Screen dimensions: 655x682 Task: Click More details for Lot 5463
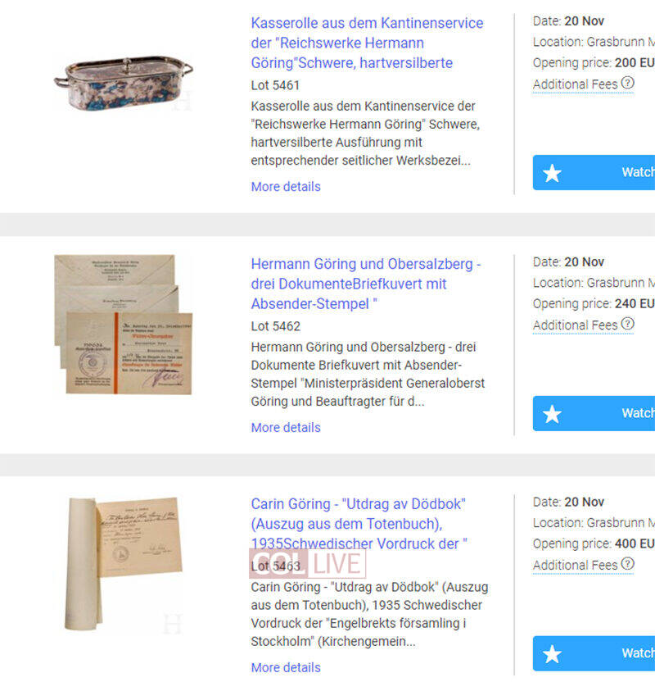click(x=286, y=667)
